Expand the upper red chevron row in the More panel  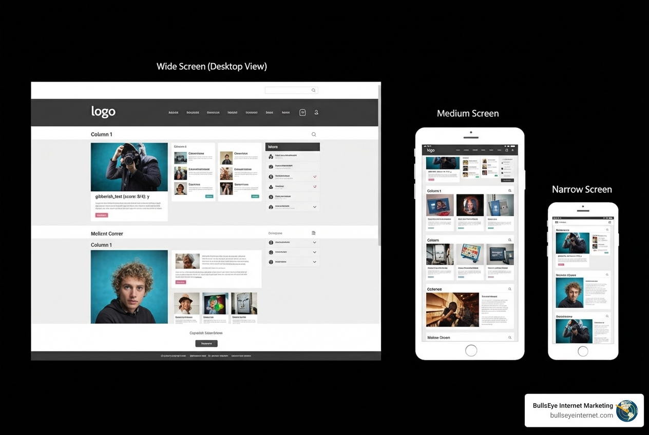tap(293, 176)
